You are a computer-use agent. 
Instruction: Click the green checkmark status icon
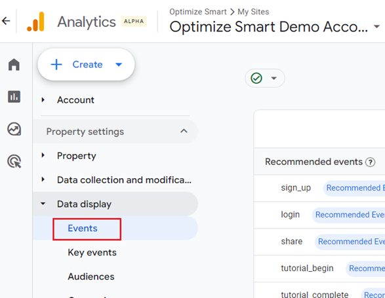point(256,78)
